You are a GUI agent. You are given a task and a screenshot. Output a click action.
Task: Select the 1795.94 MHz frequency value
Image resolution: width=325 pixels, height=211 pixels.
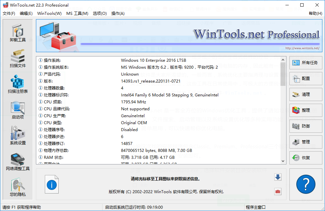pyautogui.click(x=133, y=102)
